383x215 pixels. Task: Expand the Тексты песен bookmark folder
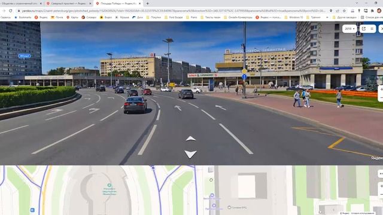(211, 17)
